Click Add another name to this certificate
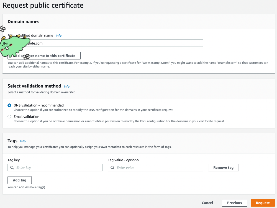The image size is (277, 208). click(x=47, y=56)
